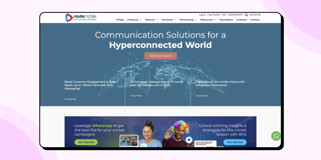Switch language to ES
Screen dimensions: 321x160
pyautogui.click(x=259, y=15)
